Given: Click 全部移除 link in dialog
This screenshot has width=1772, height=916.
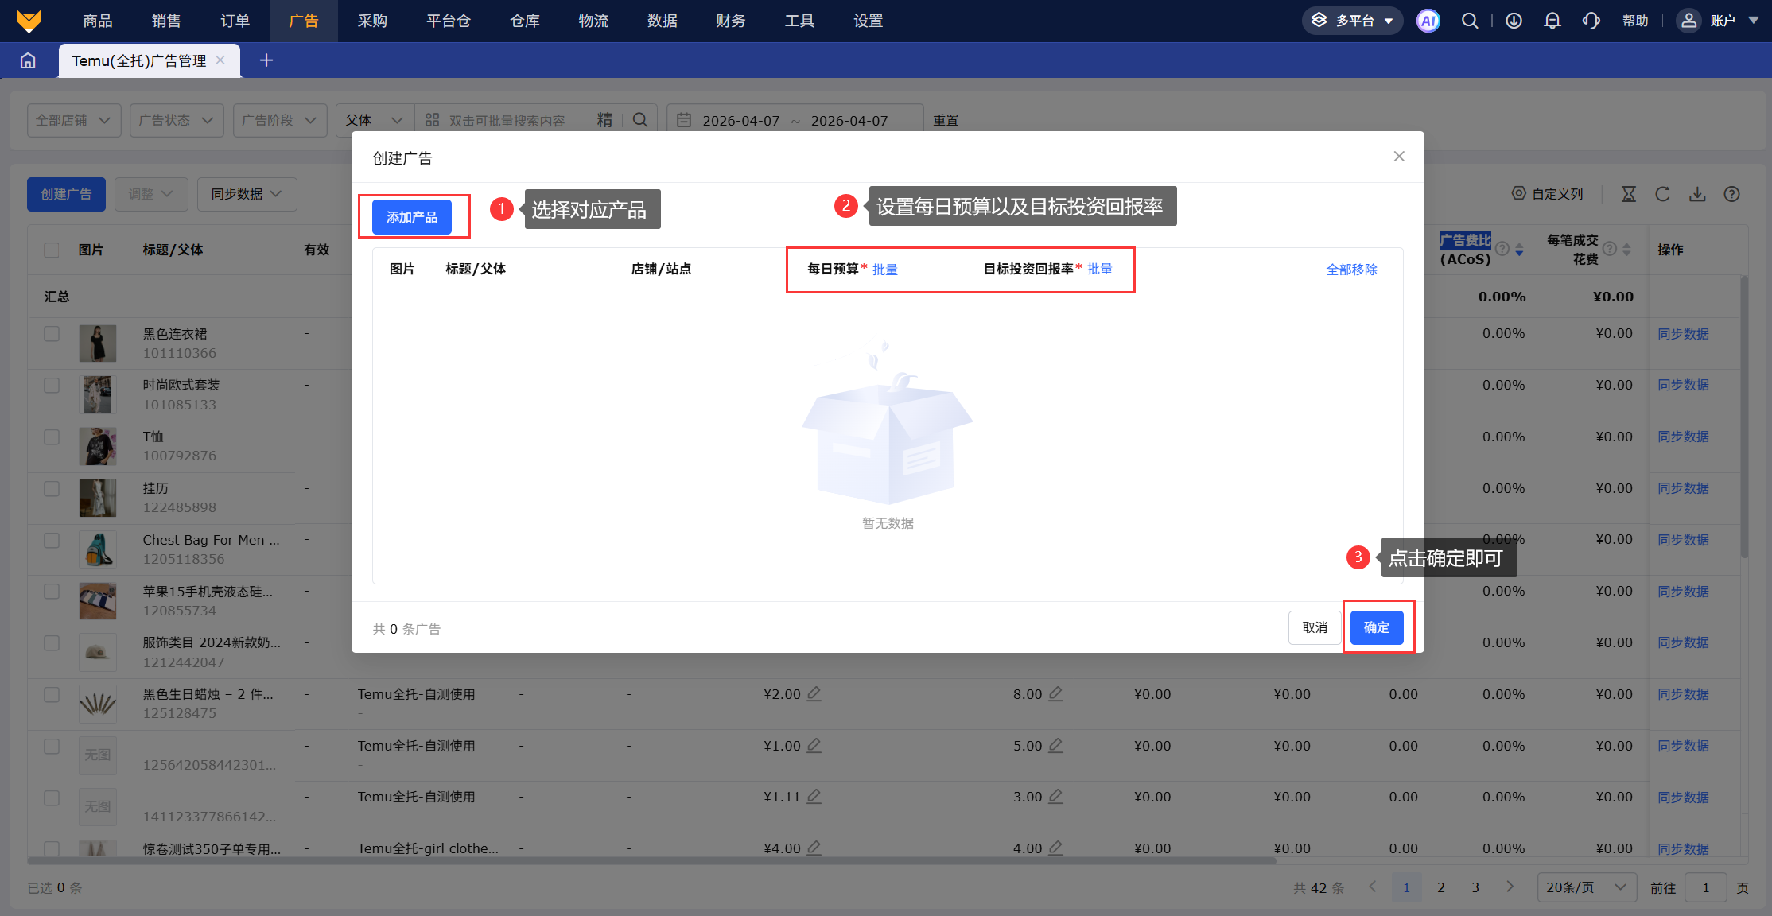Looking at the screenshot, I should pyautogui.click(x=1351, y=270).
